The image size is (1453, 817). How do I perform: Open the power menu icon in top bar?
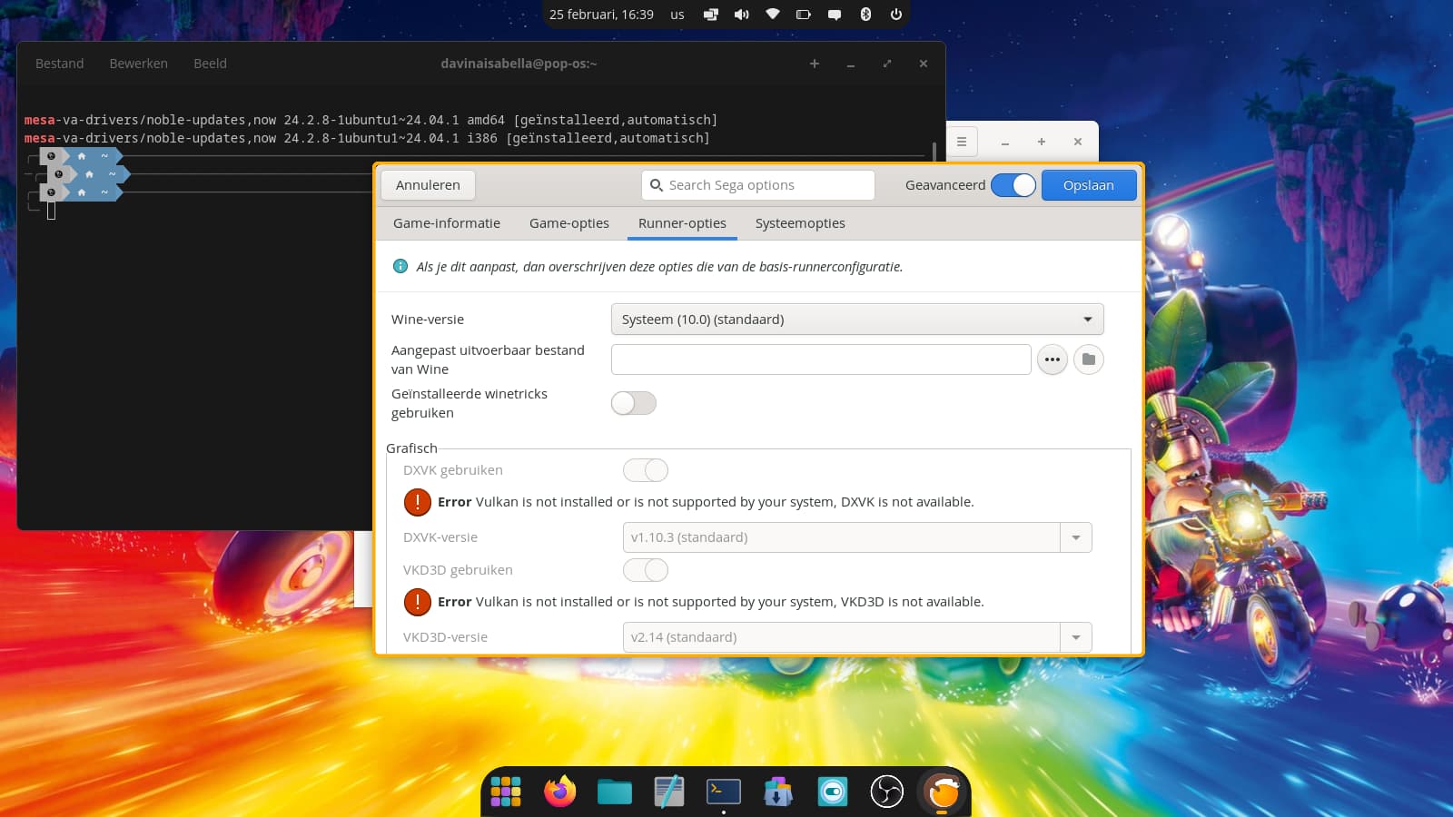click(x=896, y=15)
